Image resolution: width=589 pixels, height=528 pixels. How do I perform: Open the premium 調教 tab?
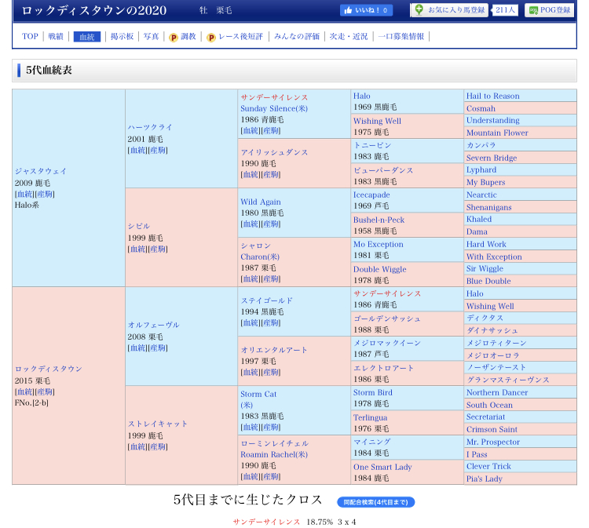182,37
